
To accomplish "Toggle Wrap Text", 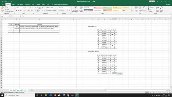I will coord(49,8).
